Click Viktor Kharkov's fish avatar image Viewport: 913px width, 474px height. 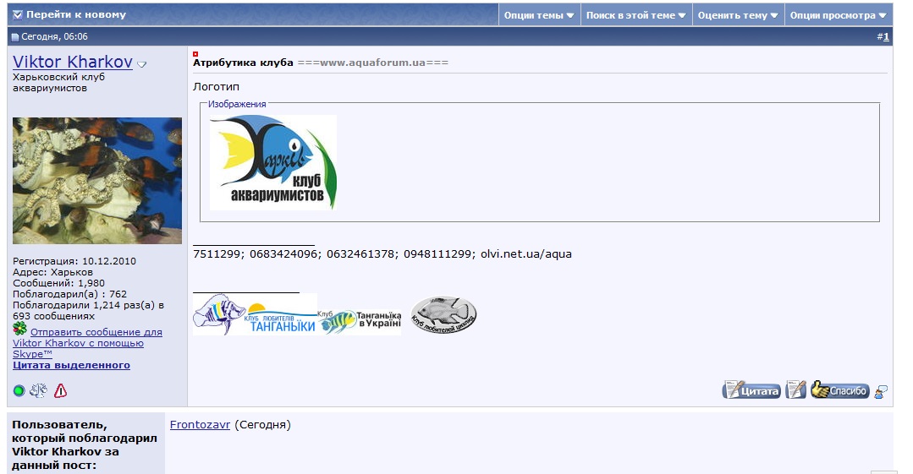click(x=96, y=181)
